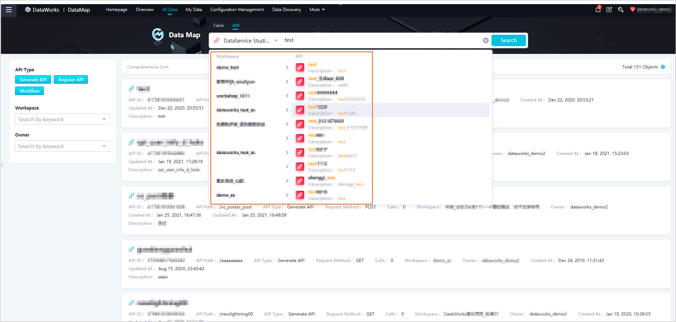This screenshot has height=322, width=676.
Task: Toggle the Workflow type filter
Action: coord(29,91)
